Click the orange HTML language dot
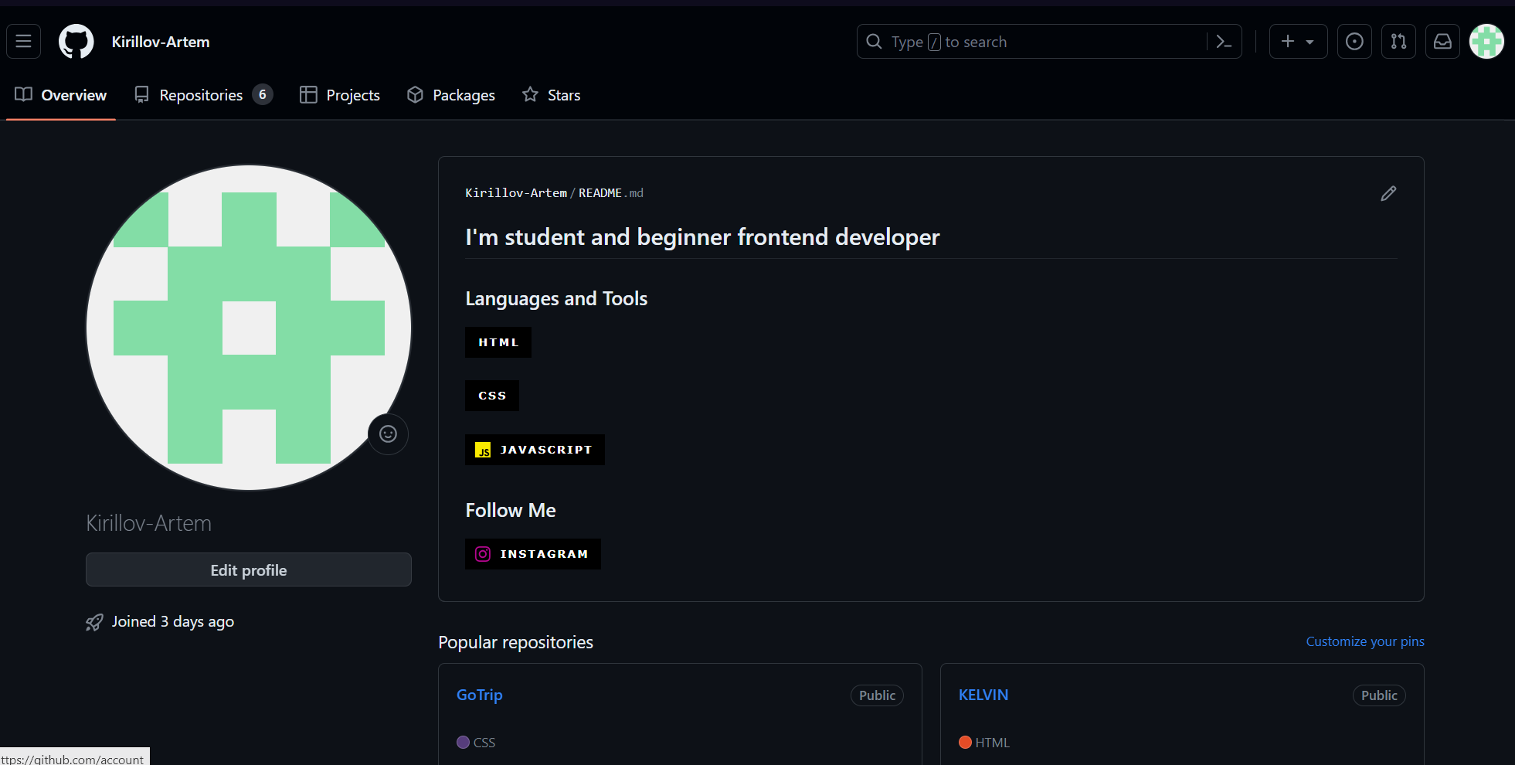1515x765 pixels. 966,743
